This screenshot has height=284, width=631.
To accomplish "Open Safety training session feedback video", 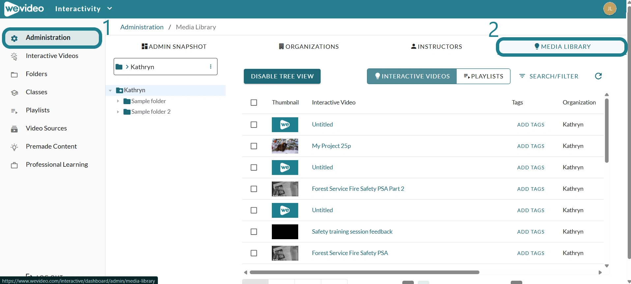I will point(352,231).
